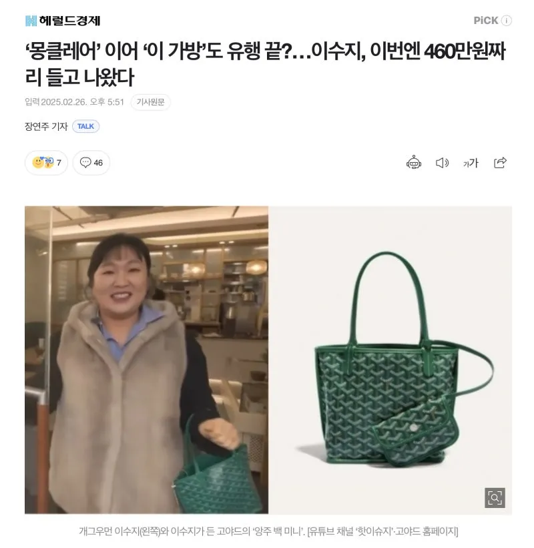Viewport: 534px width, 548px height.
Task: Open PiCK info circle icon
Action: tap(507, 21)
